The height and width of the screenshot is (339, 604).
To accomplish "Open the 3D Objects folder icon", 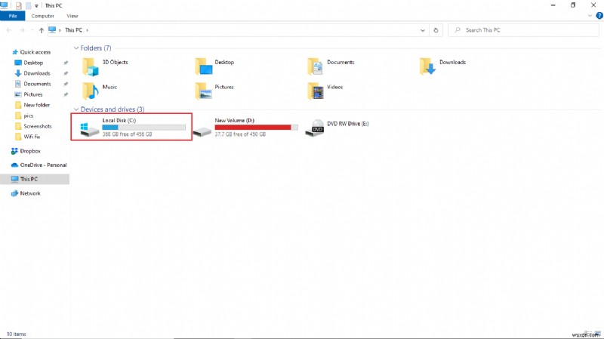I will tap(91, 66).
